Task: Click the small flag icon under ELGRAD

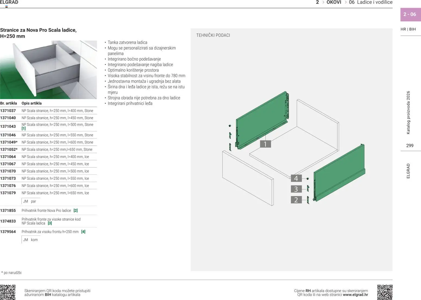Action: pyautogui.click(x=6, y=6)
